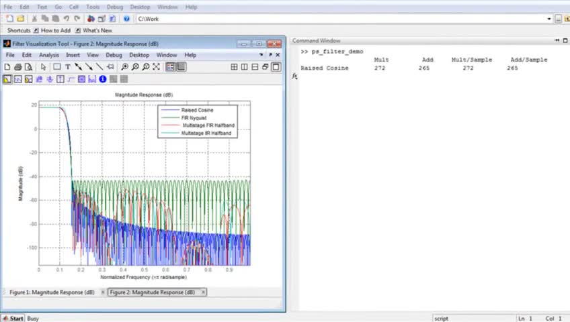
Task: Open Tools menu in MATLAB menu bar
Action: pyautogui.click(x=93, y=7)
